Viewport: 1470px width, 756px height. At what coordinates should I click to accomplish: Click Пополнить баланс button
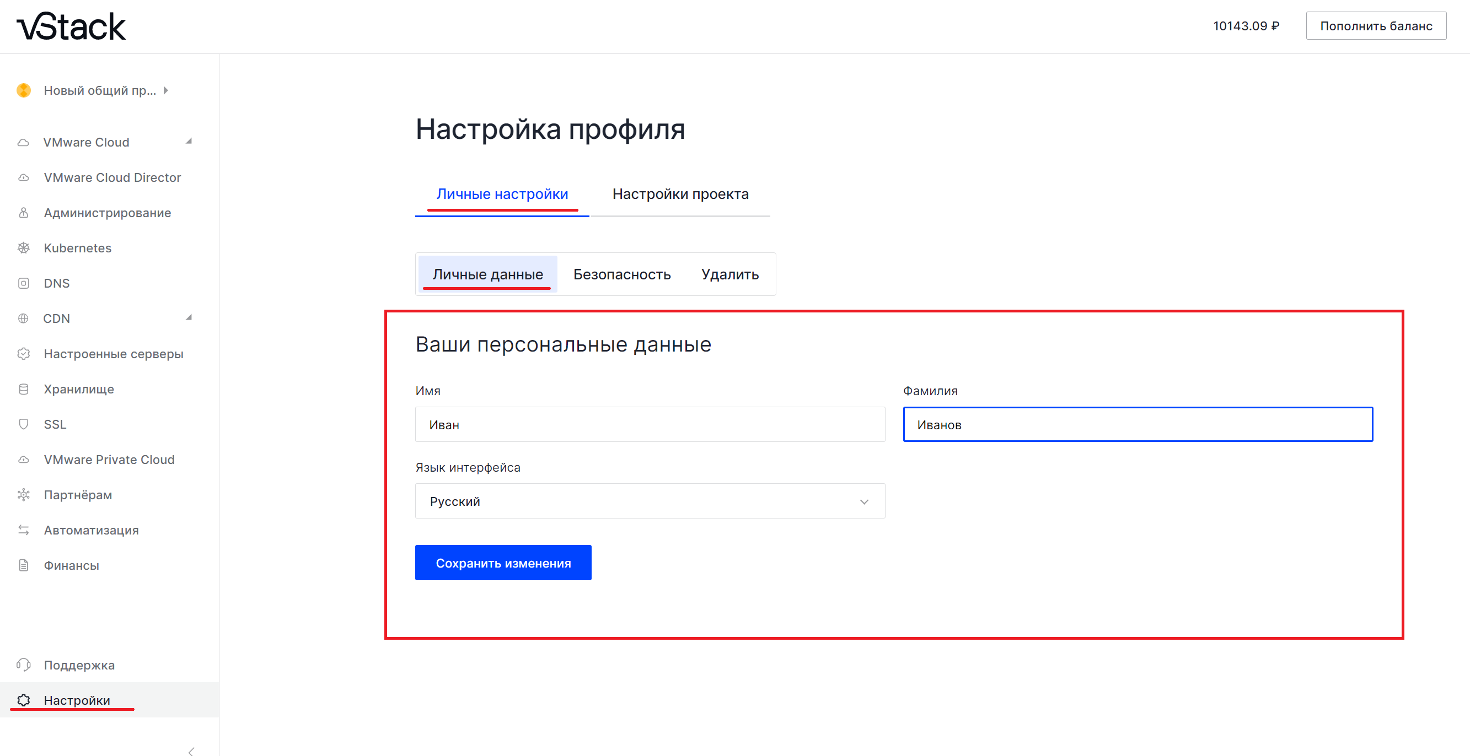pyautogui.click(x=1376, y=26)
